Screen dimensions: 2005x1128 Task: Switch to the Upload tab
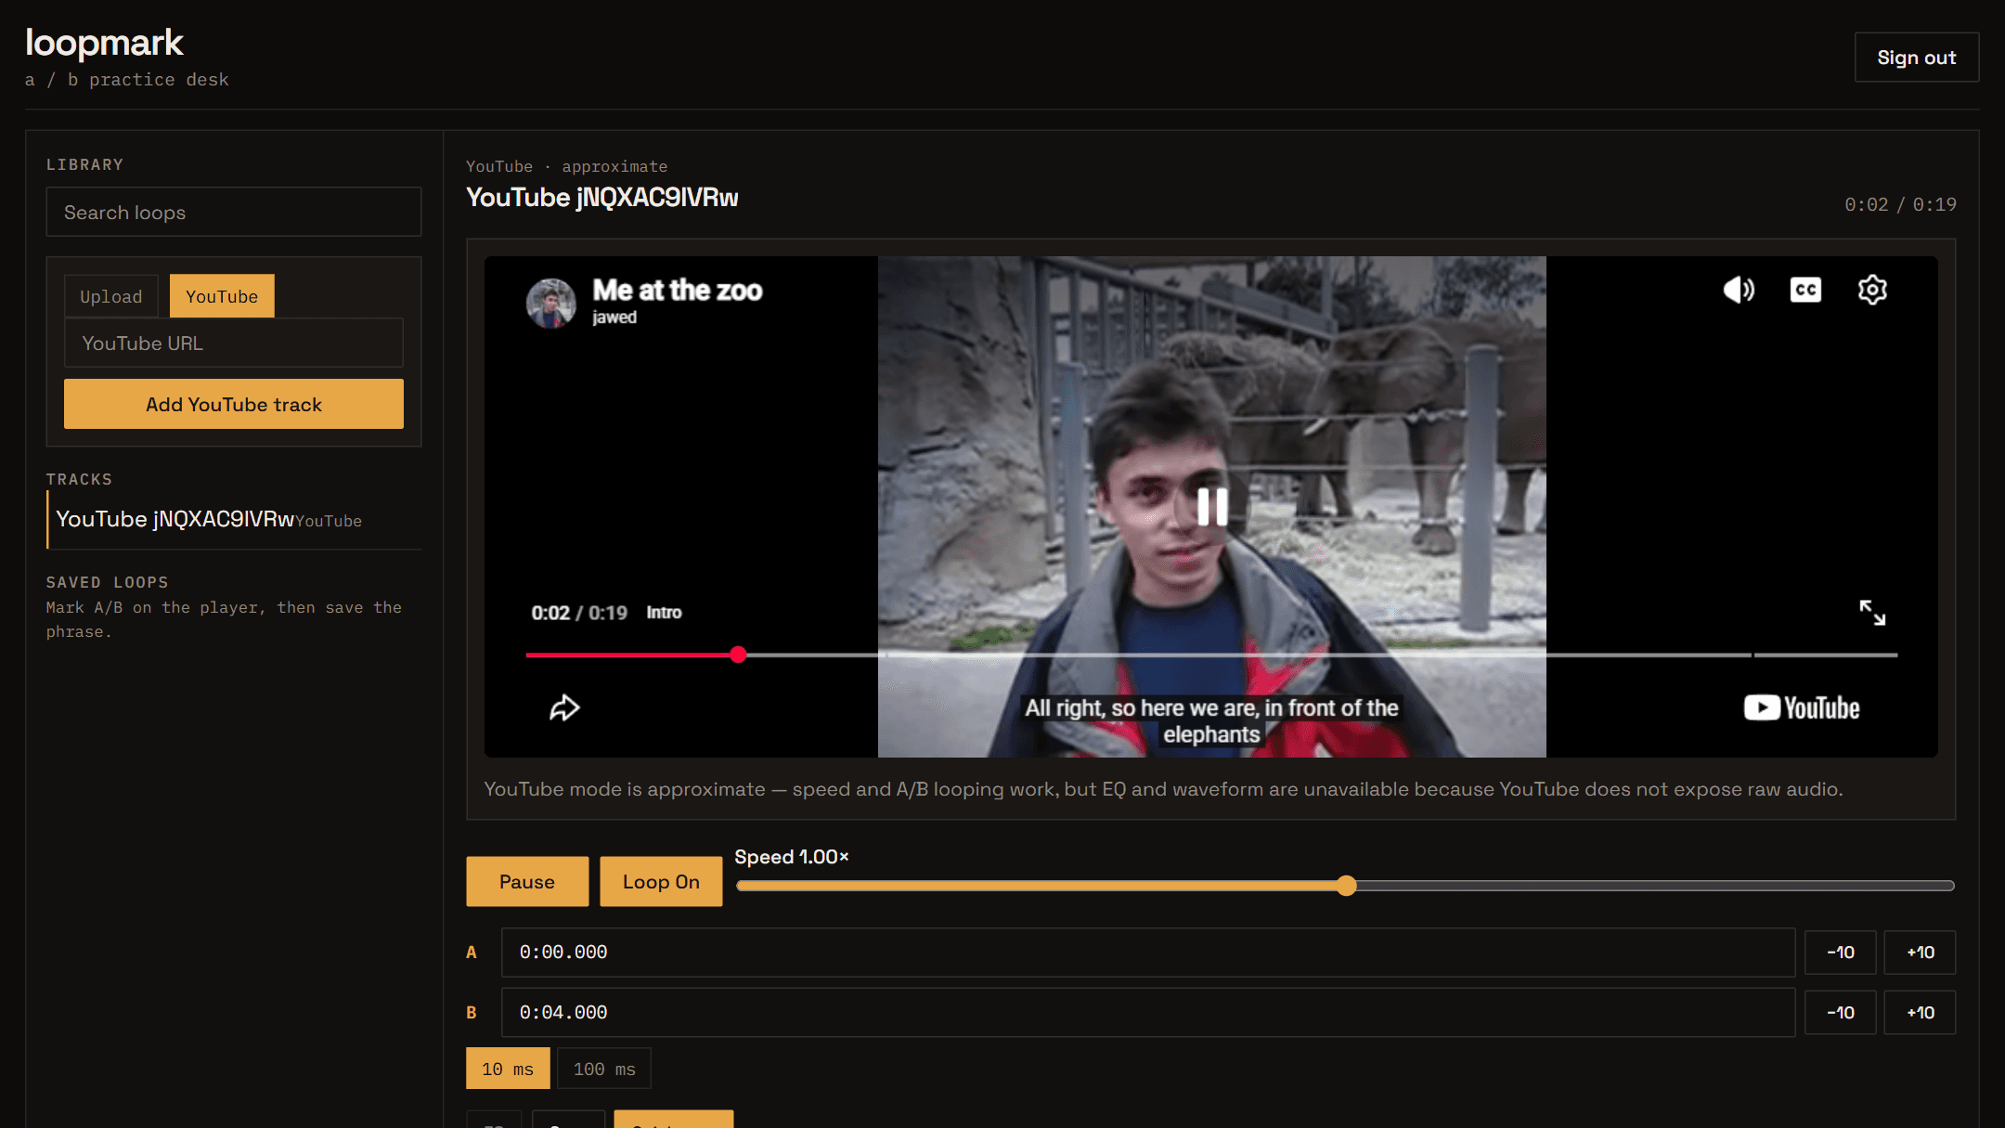(x=111, y=296)
